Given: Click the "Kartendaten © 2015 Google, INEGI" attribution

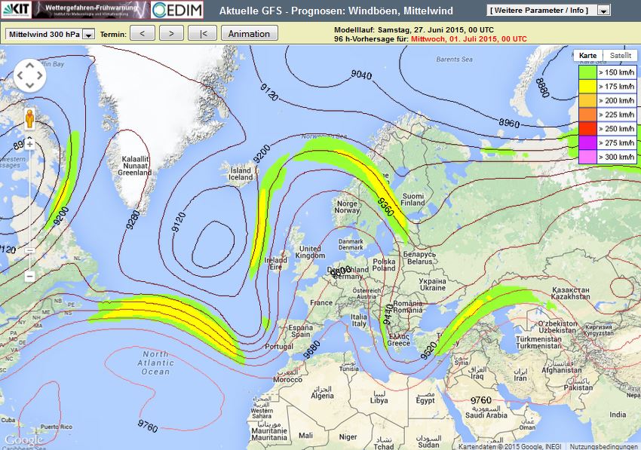Looking at the screenshot, I should tap(510, 447).
